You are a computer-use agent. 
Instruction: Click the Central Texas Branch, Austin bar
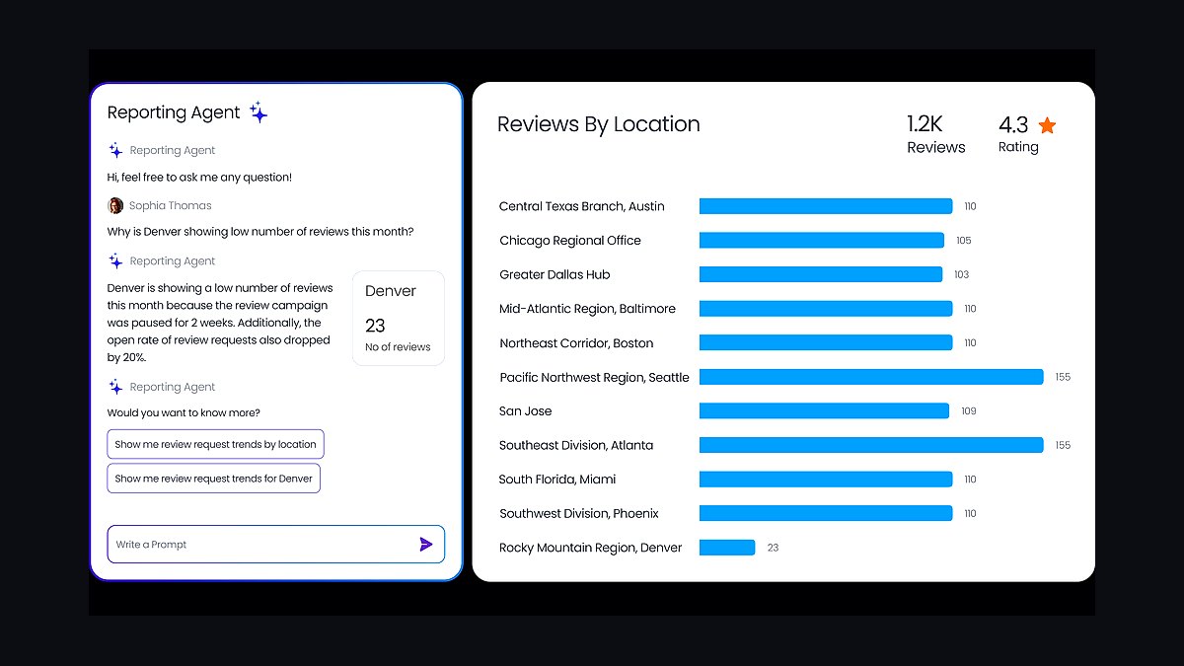(x=826, y=206)
